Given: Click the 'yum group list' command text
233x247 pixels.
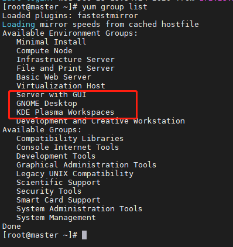Looking at the screenshot, I should (115, 7).
